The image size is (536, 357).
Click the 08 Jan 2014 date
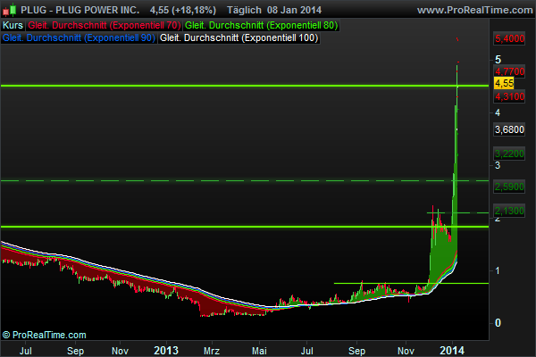coord(294,10)
